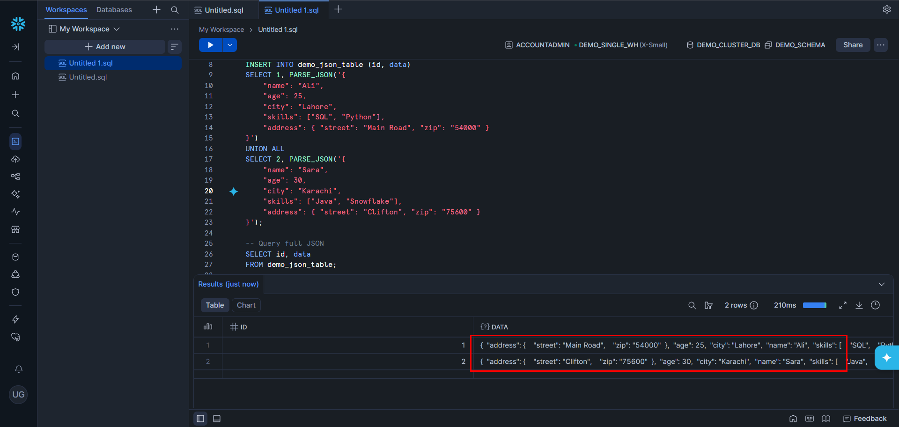The width and height of the screenshot is (899, 427).
Task: Open the Governance shield icon in sidebar
Action: (15, 292)
